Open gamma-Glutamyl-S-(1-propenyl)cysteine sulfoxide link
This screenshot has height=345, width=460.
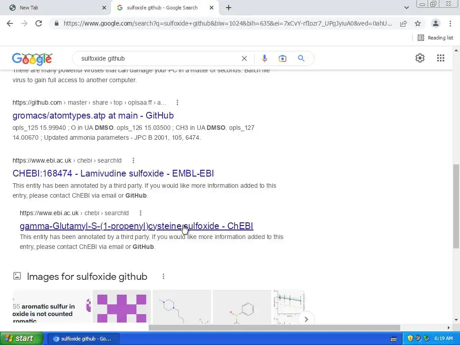137,226
